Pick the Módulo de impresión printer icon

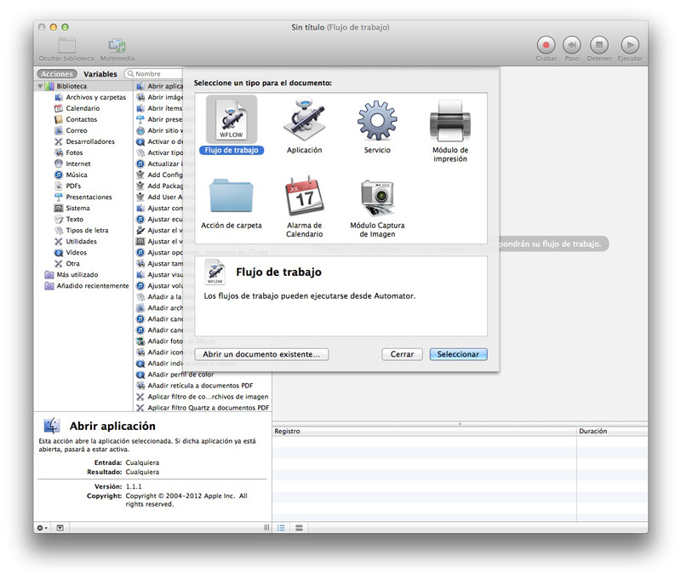click(449, 120)
